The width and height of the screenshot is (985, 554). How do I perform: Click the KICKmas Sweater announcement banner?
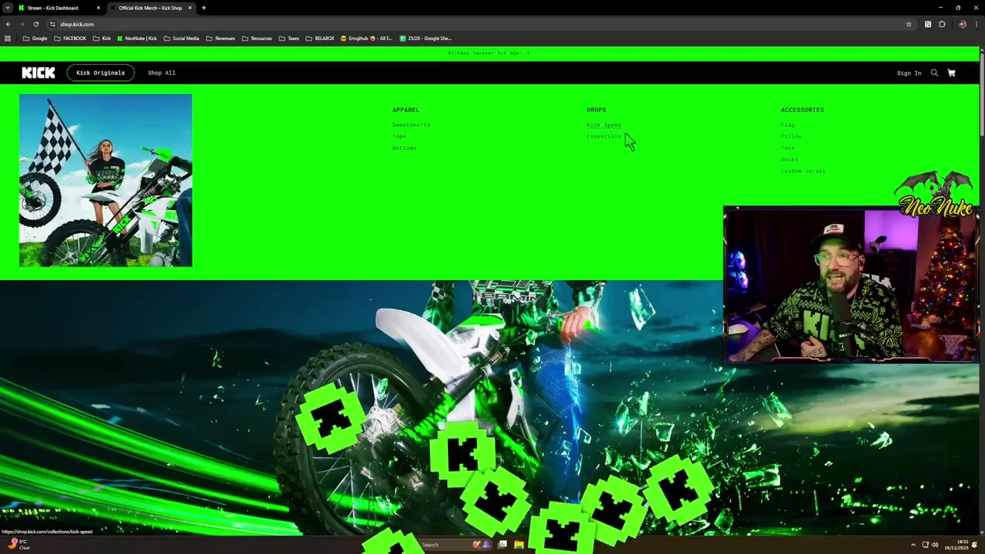point(489,53)
